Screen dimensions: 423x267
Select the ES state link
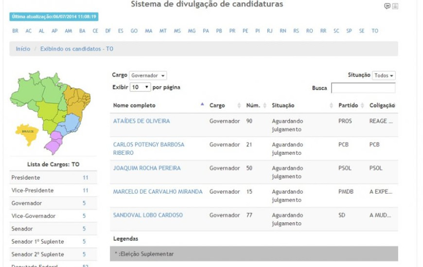tap(121, 31)
